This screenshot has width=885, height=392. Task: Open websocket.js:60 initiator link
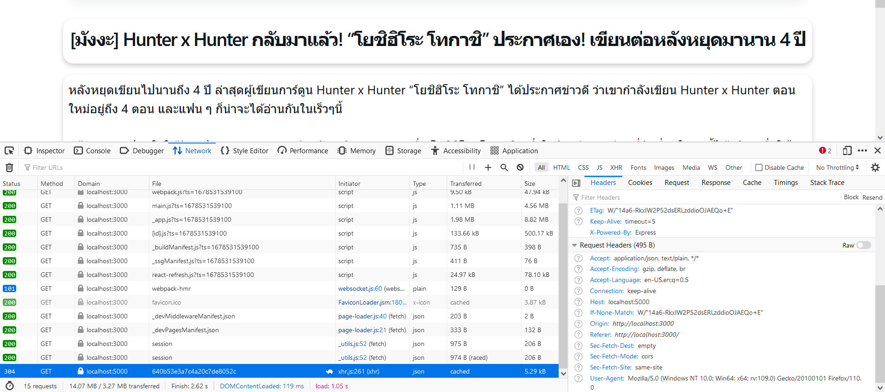[x=360, y=288]
